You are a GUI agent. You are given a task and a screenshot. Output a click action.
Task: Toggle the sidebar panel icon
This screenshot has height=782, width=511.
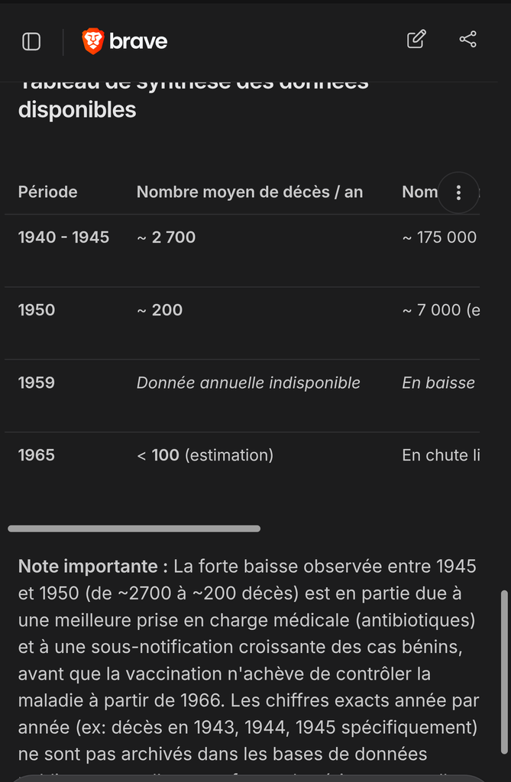pyautogui.click(x=31, y=41)
